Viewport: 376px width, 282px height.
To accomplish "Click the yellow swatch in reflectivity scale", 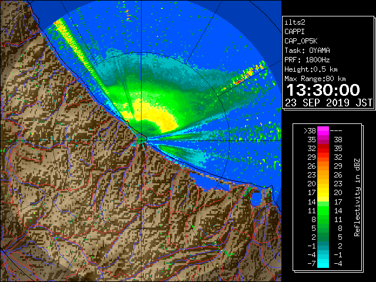I will click(323, 193).
